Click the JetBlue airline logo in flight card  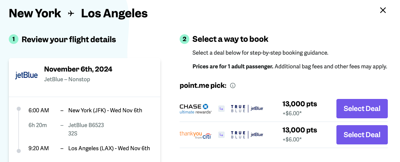tap(26, 75)
